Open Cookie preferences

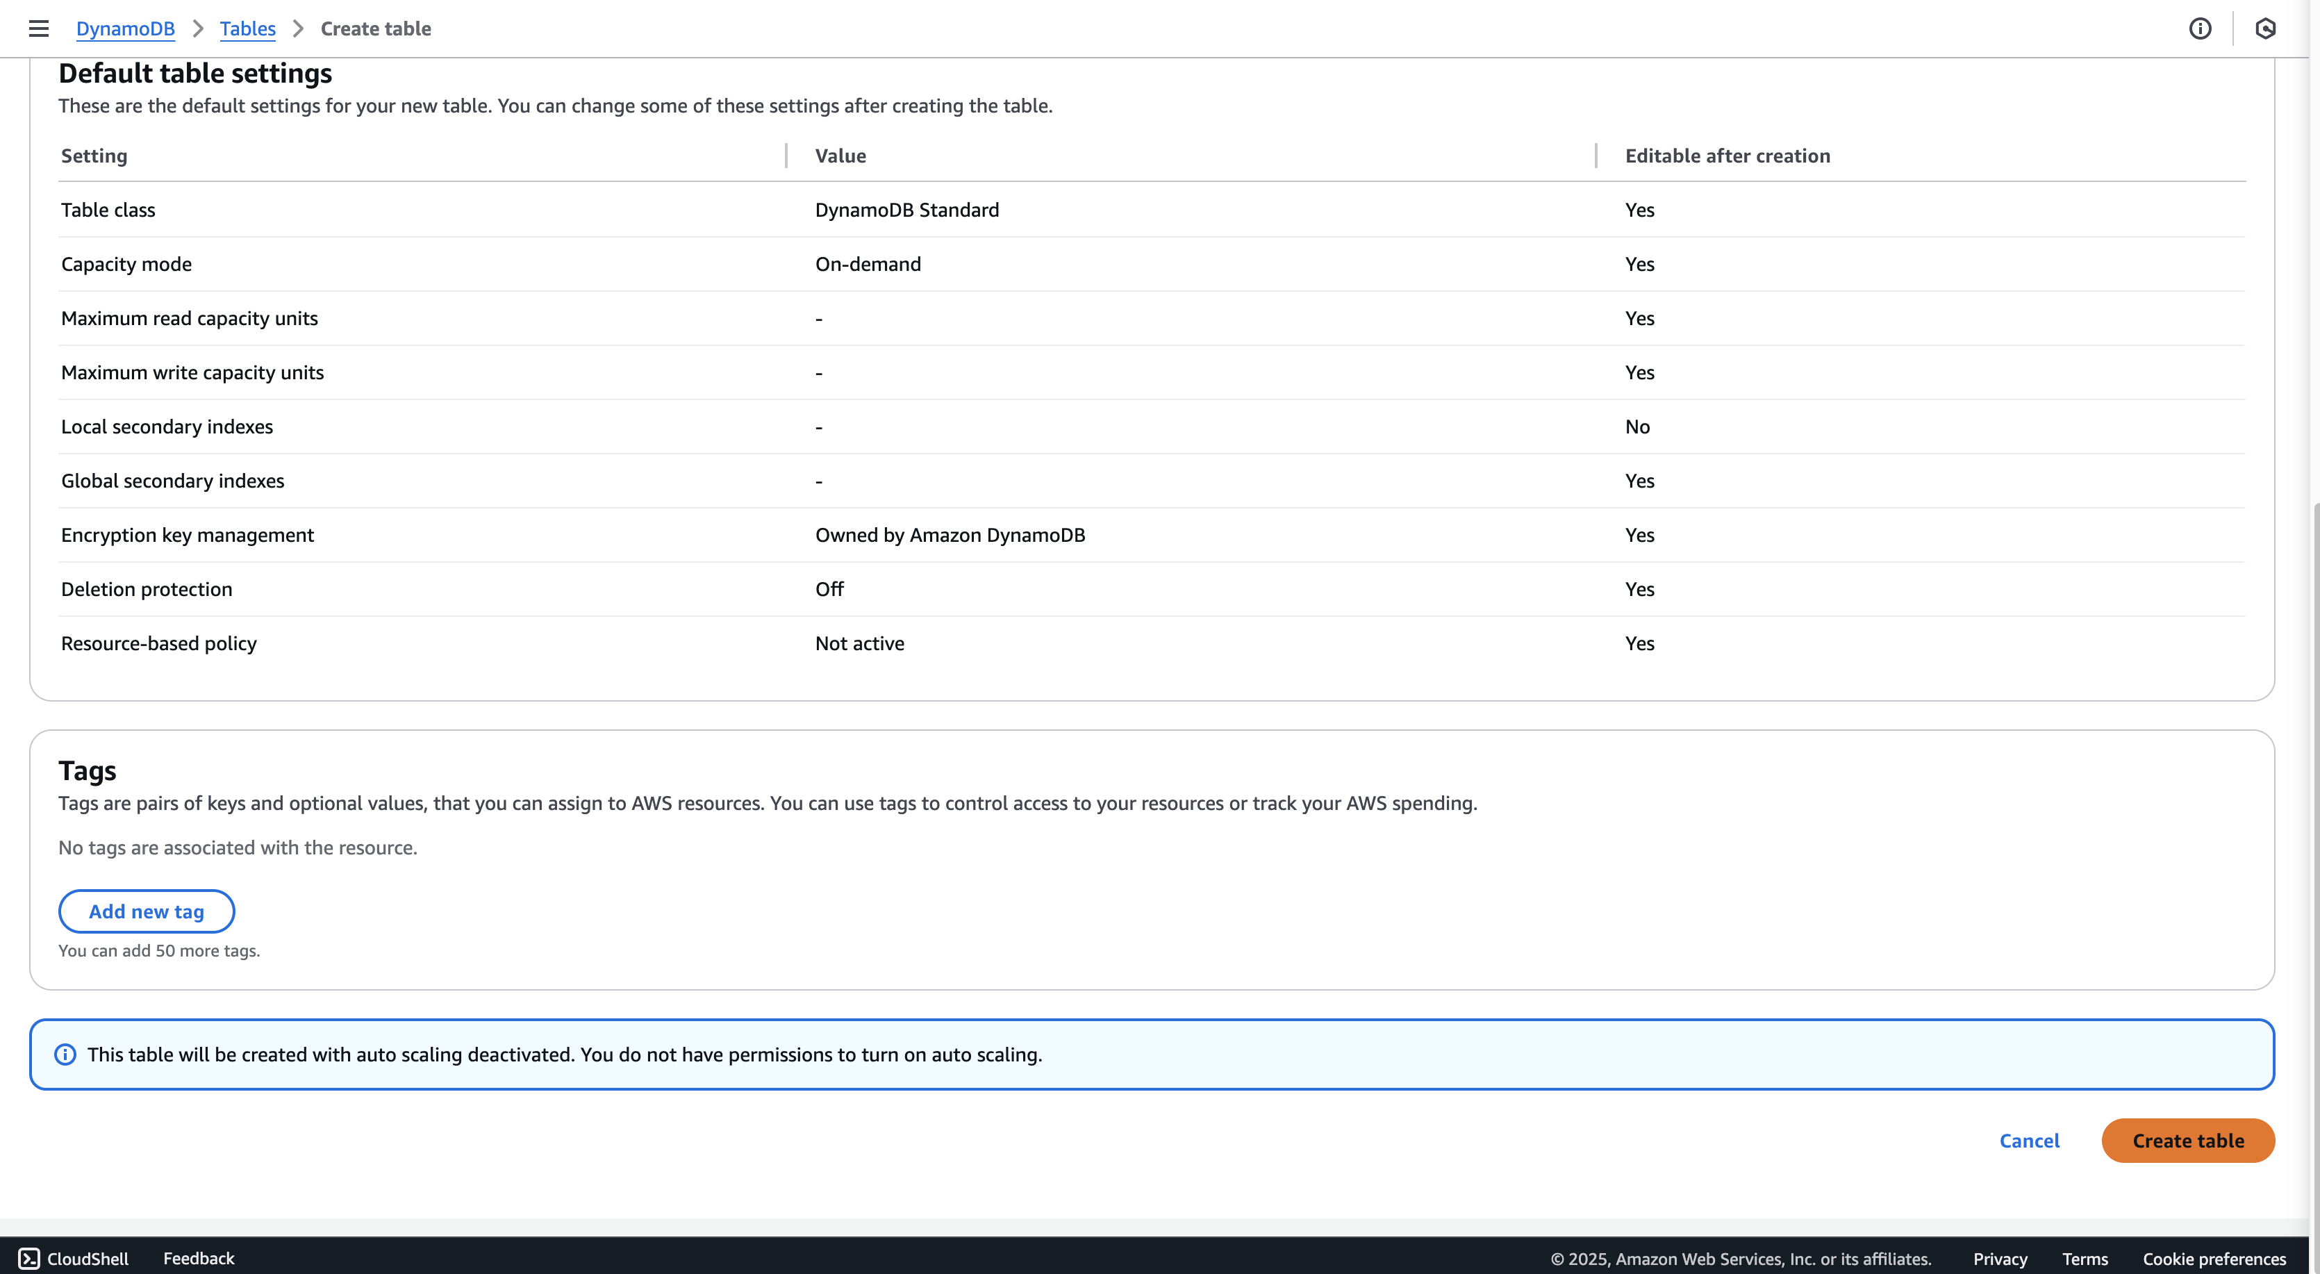tap(2214, 1259)
